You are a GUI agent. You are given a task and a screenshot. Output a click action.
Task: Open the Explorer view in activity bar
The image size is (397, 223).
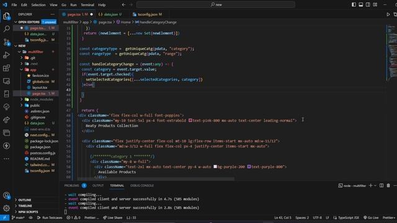pyautogui.click(x=6, y=16)
